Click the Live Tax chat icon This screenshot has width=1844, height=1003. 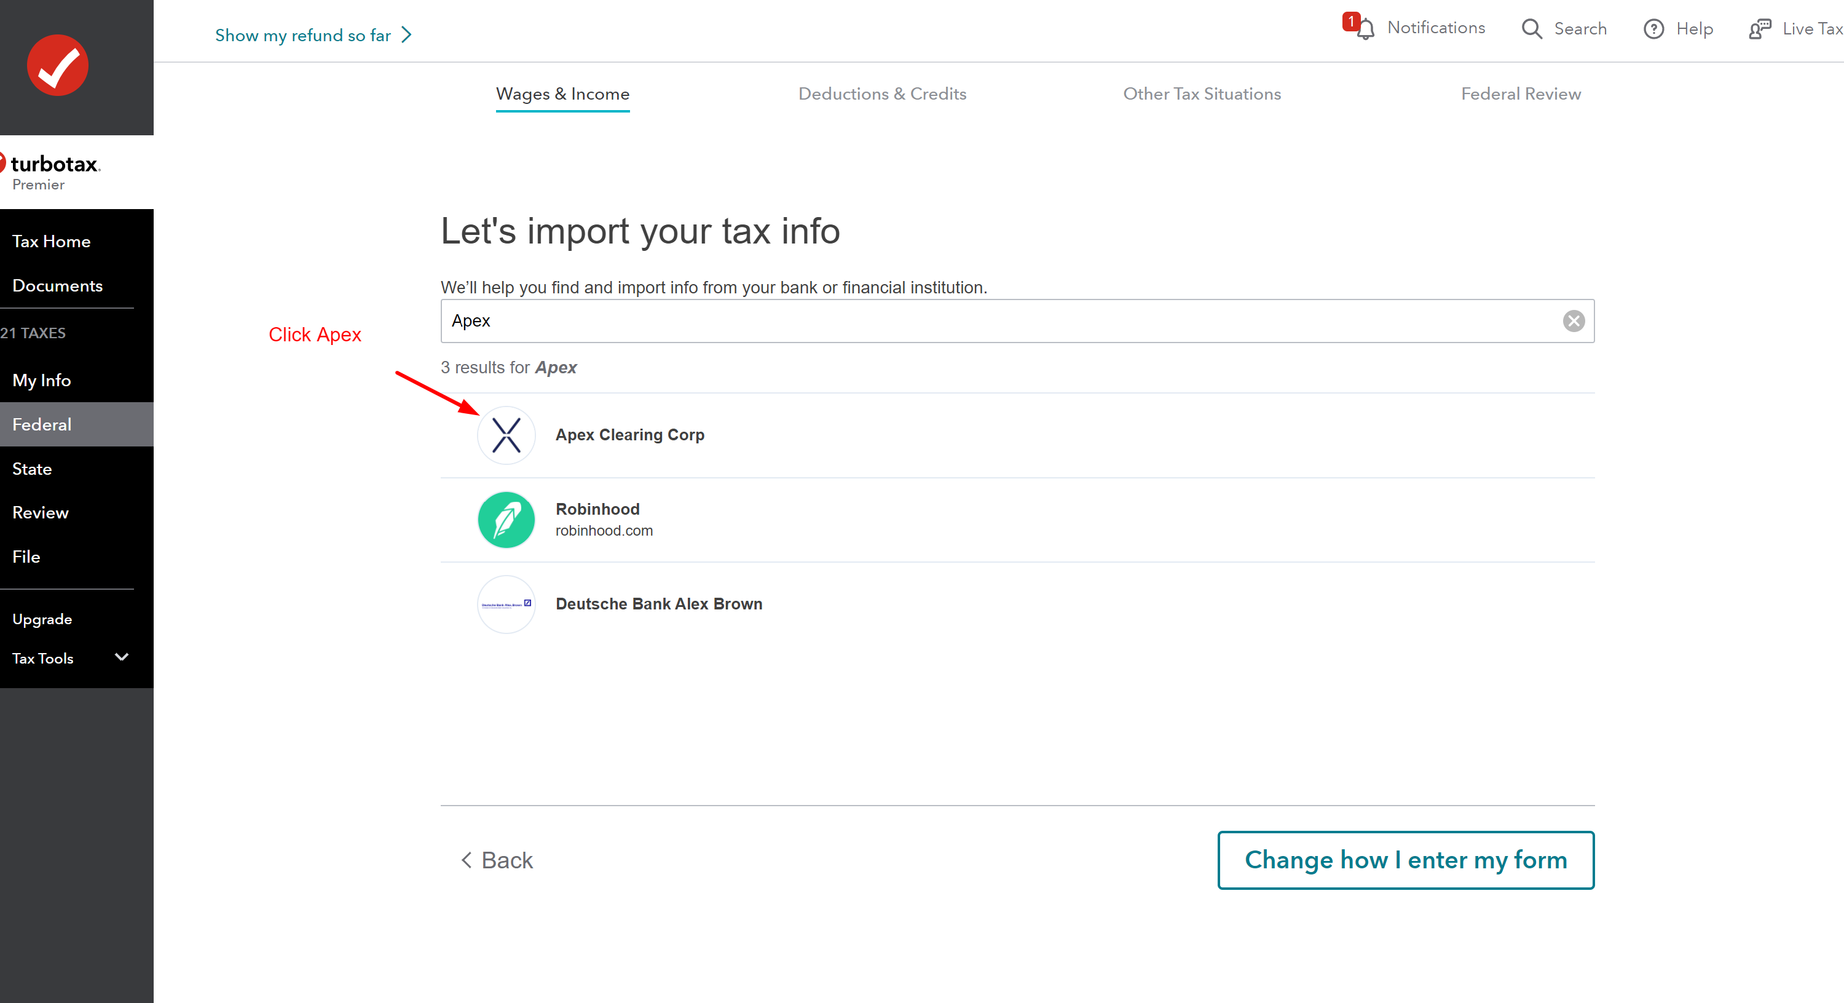pyautogui.click(x=1760, y=29)
